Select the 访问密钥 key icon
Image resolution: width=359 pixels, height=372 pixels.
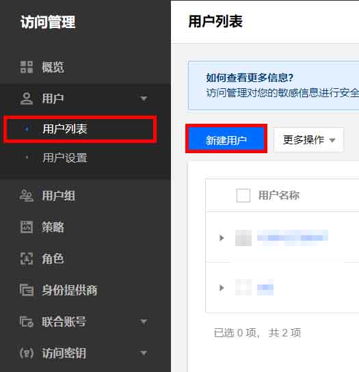[x=27, y=353]
